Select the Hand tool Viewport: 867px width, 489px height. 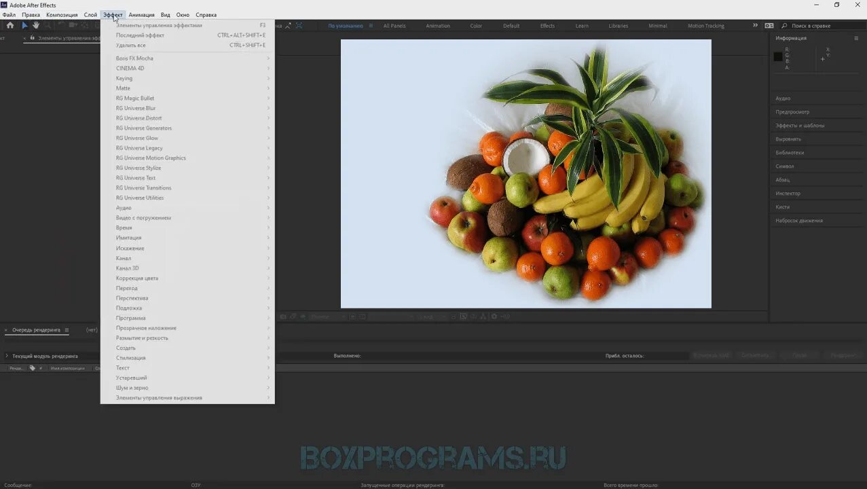pyautogui.click(x=36, y=25)
